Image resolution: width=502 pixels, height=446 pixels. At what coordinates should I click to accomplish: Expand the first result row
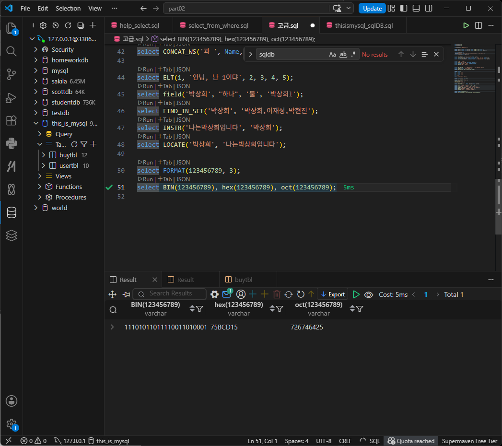click(112, 327)
